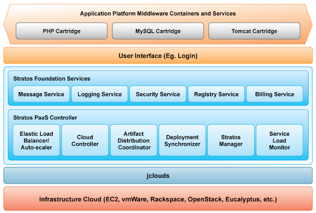The image size is (316, 213).
Task: Select the Cloud Controller box
Action: click(85, 141)
